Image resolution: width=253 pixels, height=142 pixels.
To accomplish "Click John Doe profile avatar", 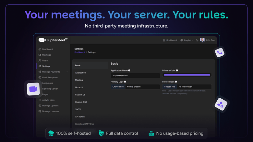I will tap(202, 40).
